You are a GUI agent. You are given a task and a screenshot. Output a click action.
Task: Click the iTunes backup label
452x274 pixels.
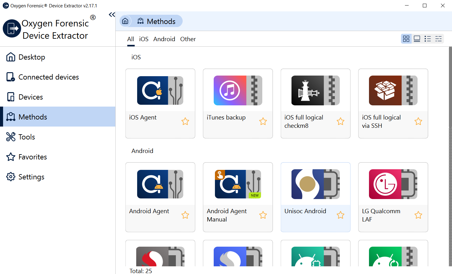coord(226,117)
